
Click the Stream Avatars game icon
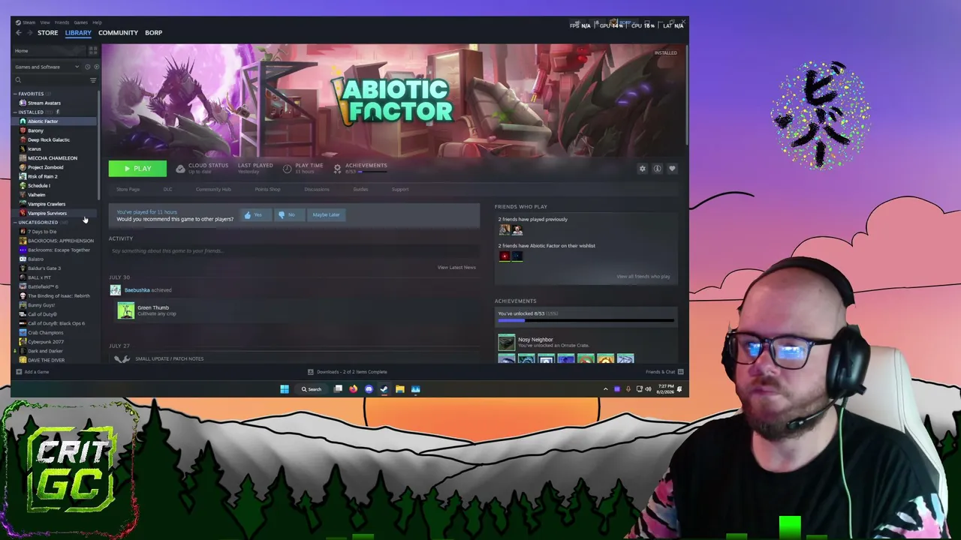(x=23, y=103)
